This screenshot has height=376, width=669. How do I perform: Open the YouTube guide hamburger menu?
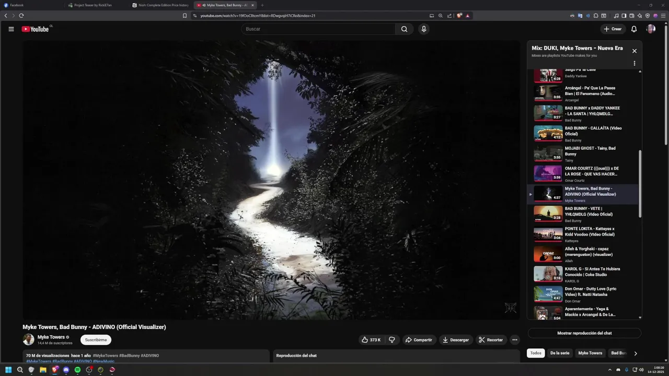11,29
